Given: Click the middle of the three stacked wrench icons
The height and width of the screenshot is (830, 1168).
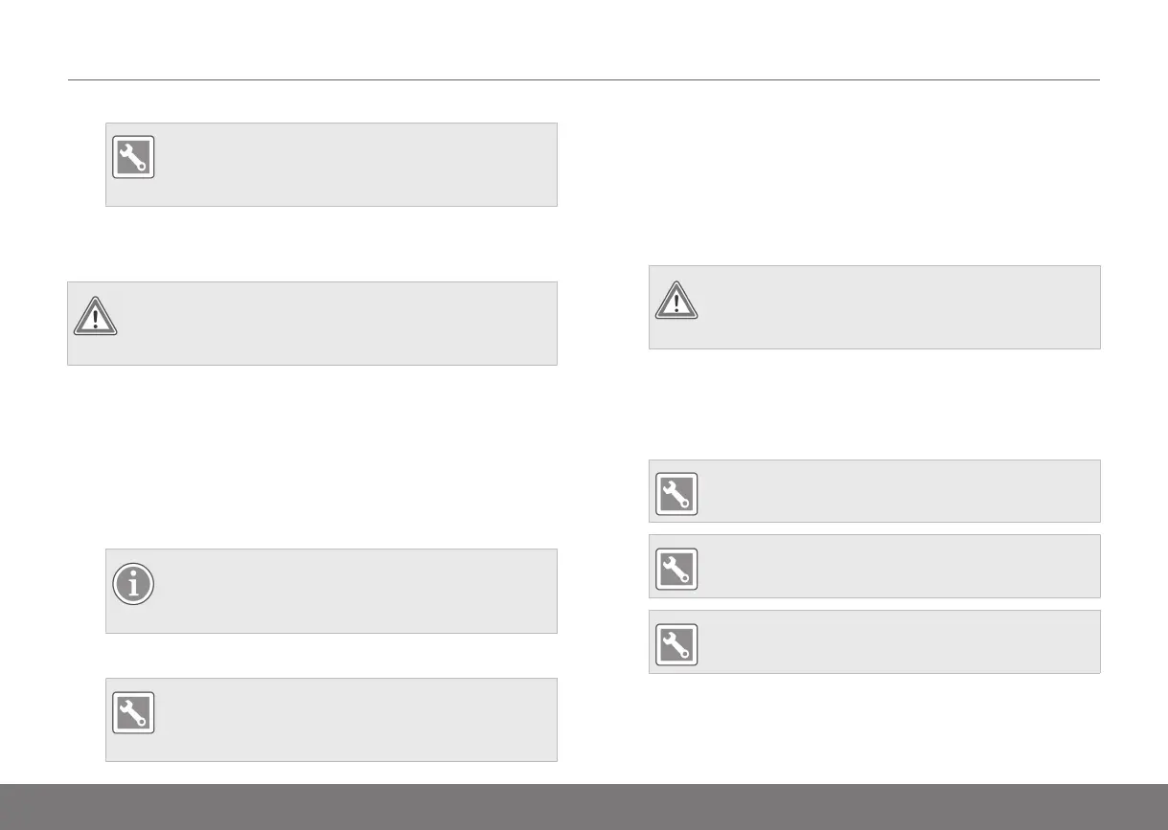Looking at the screenshot, I should (x=676, y=569).
